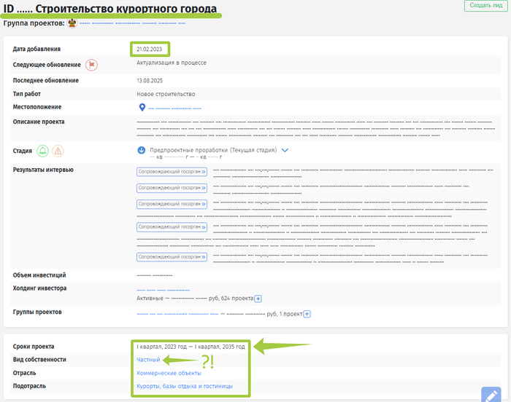The width and height of the screenshot is (511, 402).
Task: Click the green bell icon next to Стадия
Action: [x=42, y=151]
